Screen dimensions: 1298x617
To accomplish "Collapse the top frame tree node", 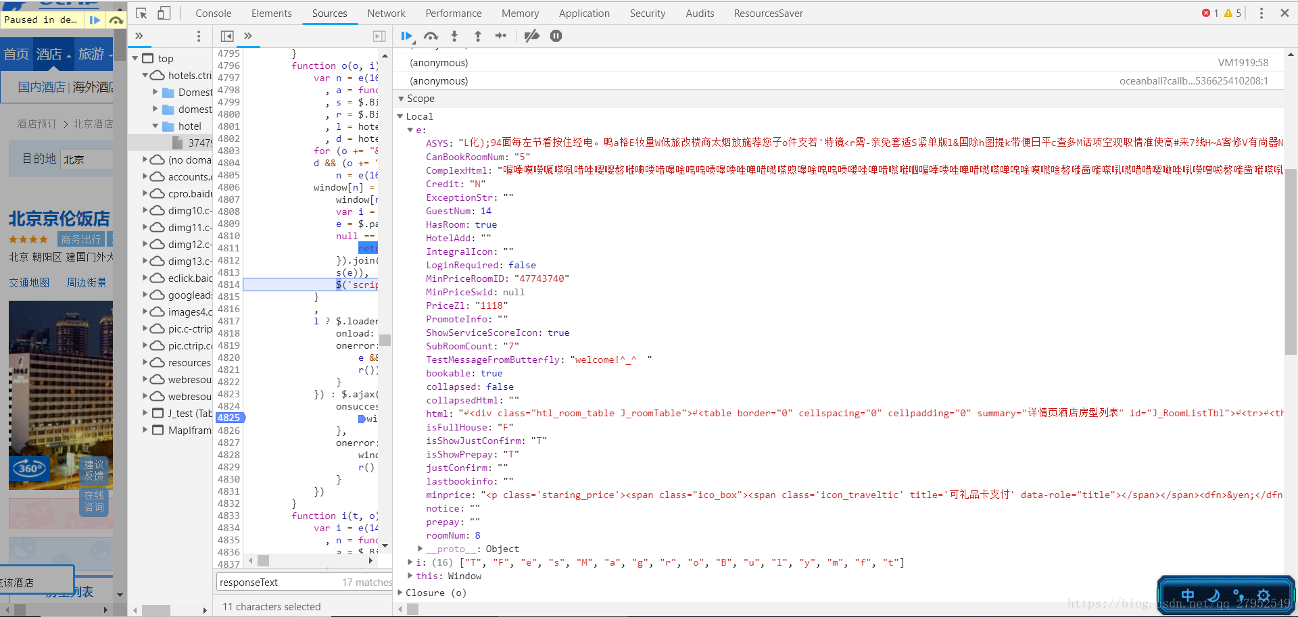I will coord(135,58).
